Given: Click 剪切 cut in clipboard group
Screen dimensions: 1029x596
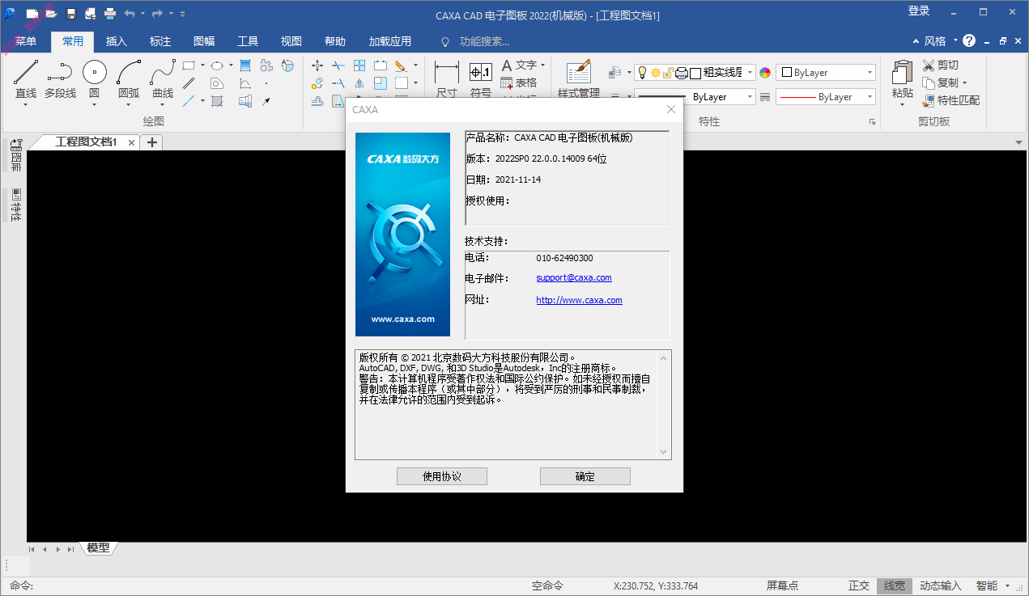Looking at the screenshot, I should (941, 65).
